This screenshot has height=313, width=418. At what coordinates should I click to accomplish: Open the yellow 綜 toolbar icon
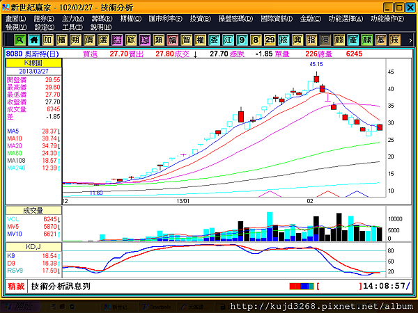tap(131, 40)
